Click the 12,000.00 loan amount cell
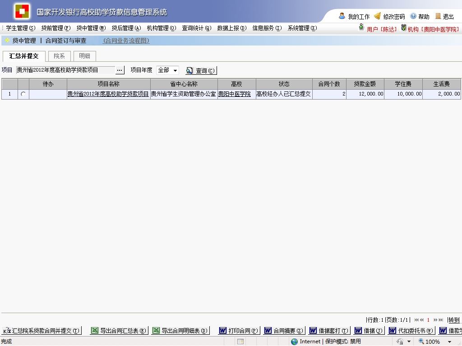Viewport: 462px width, 346px height. 365,94
